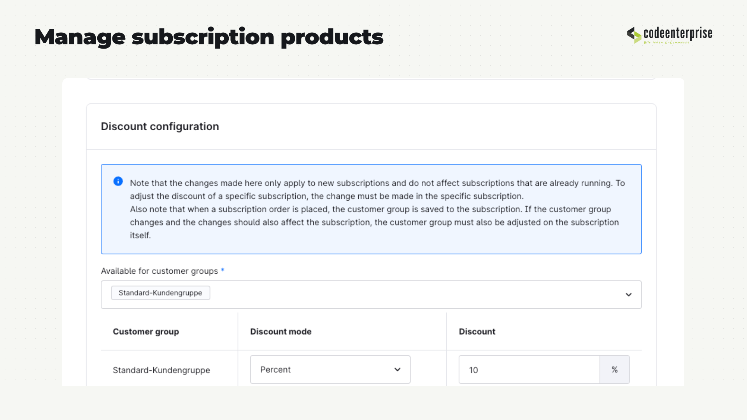Click the Discount mode column header

pos(281,332)
